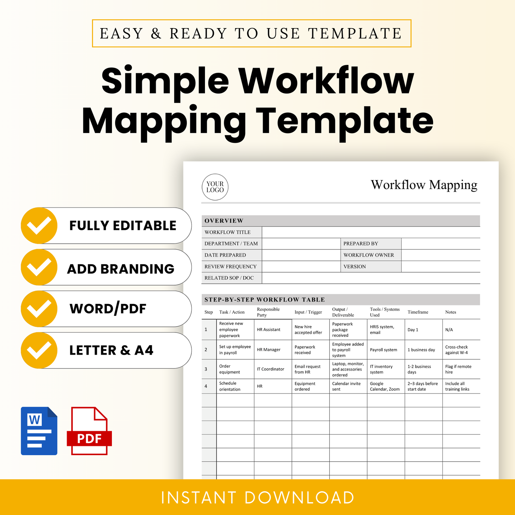
Task: Click the FULLY EDITABLE label
Action: click(123, 226)
